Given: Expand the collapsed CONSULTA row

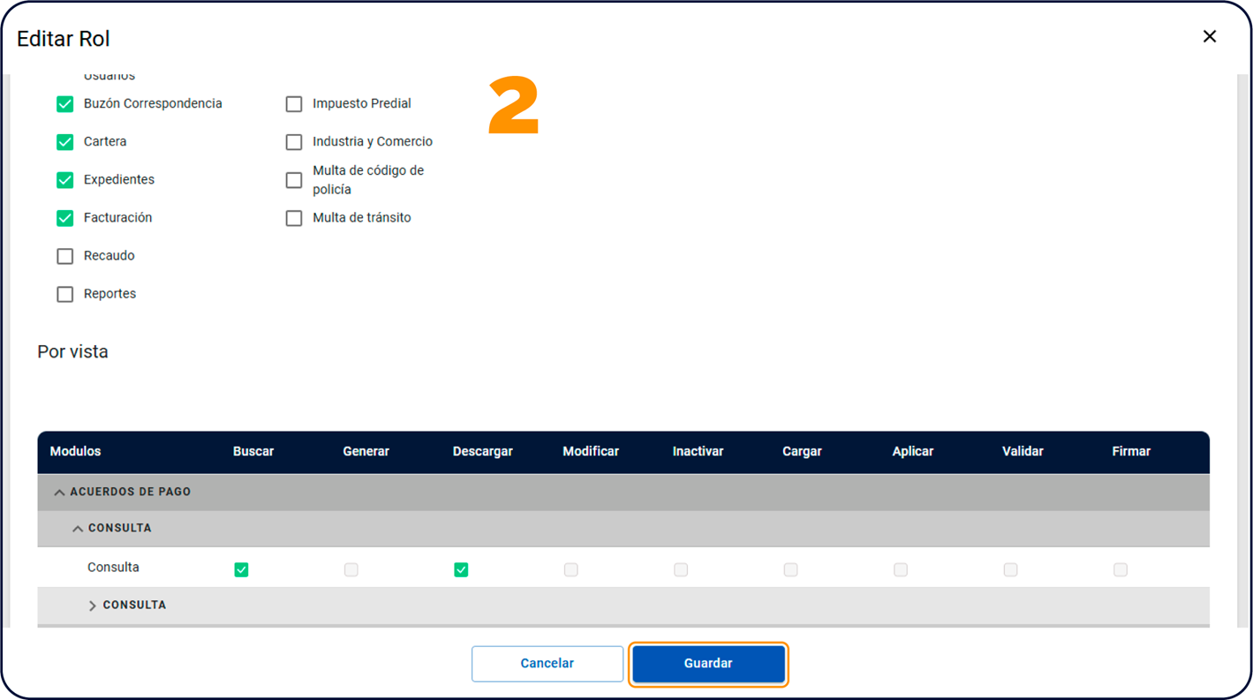Looking at the screenshot, I should 92,606.
